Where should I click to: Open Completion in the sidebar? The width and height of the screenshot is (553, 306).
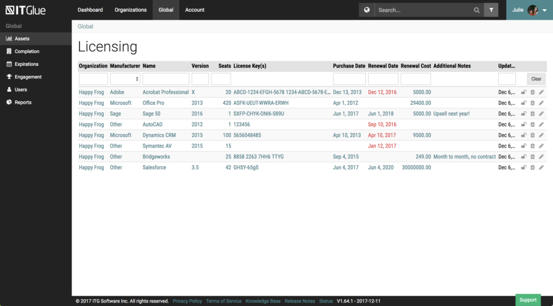pos(36,51)
